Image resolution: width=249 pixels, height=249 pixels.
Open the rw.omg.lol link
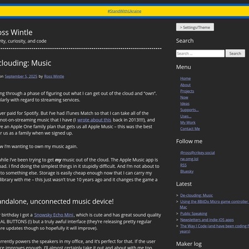pos(189,159)
